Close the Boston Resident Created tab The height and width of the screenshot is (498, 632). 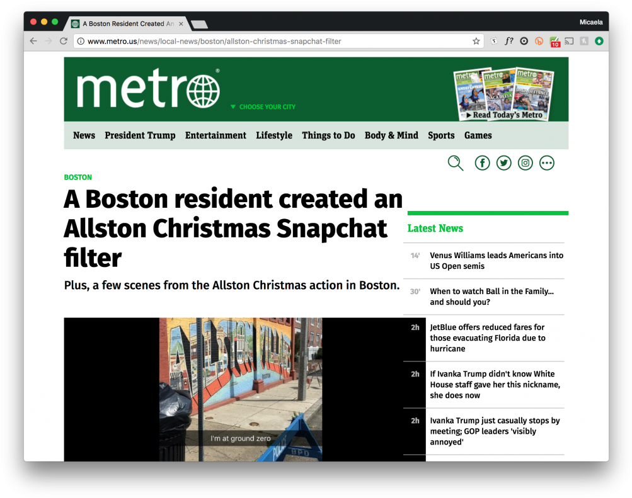pyautogui.click(x=181, y=24)
